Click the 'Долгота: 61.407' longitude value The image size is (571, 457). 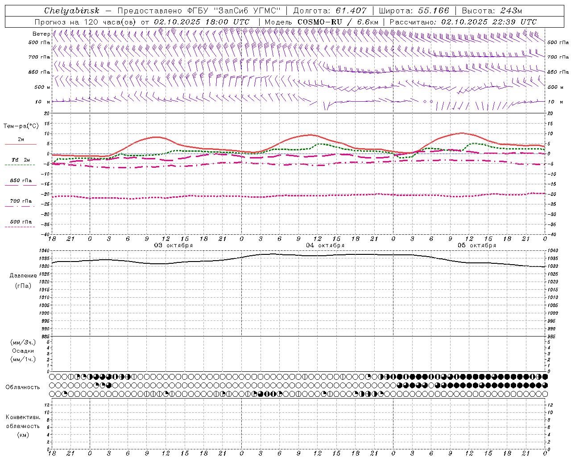(x=330, y=11)
